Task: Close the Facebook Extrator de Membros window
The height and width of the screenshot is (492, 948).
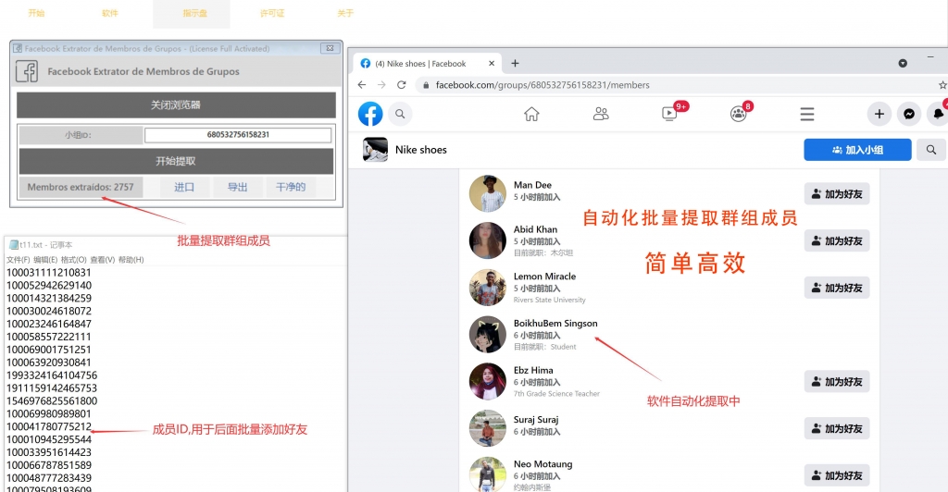Action: click(331, 48)
